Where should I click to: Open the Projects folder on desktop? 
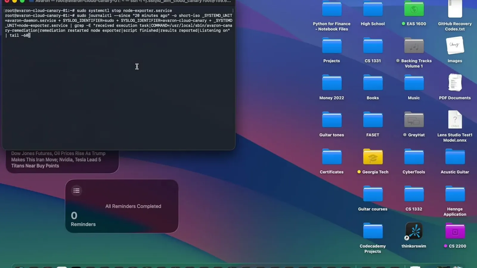tap(332, 46)
